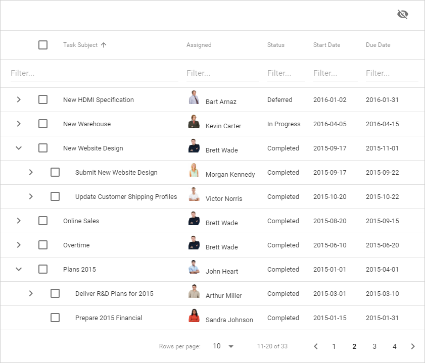This screenshot has height=363, width=425.
Task: Go to page 3
Action: [374, 346]
